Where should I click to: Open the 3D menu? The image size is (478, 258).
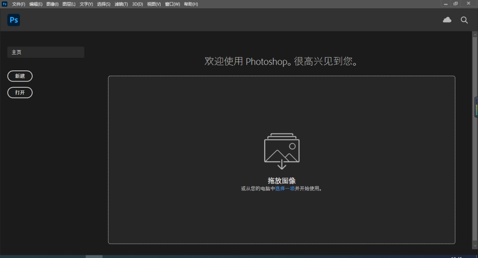[x=137, y=4]
